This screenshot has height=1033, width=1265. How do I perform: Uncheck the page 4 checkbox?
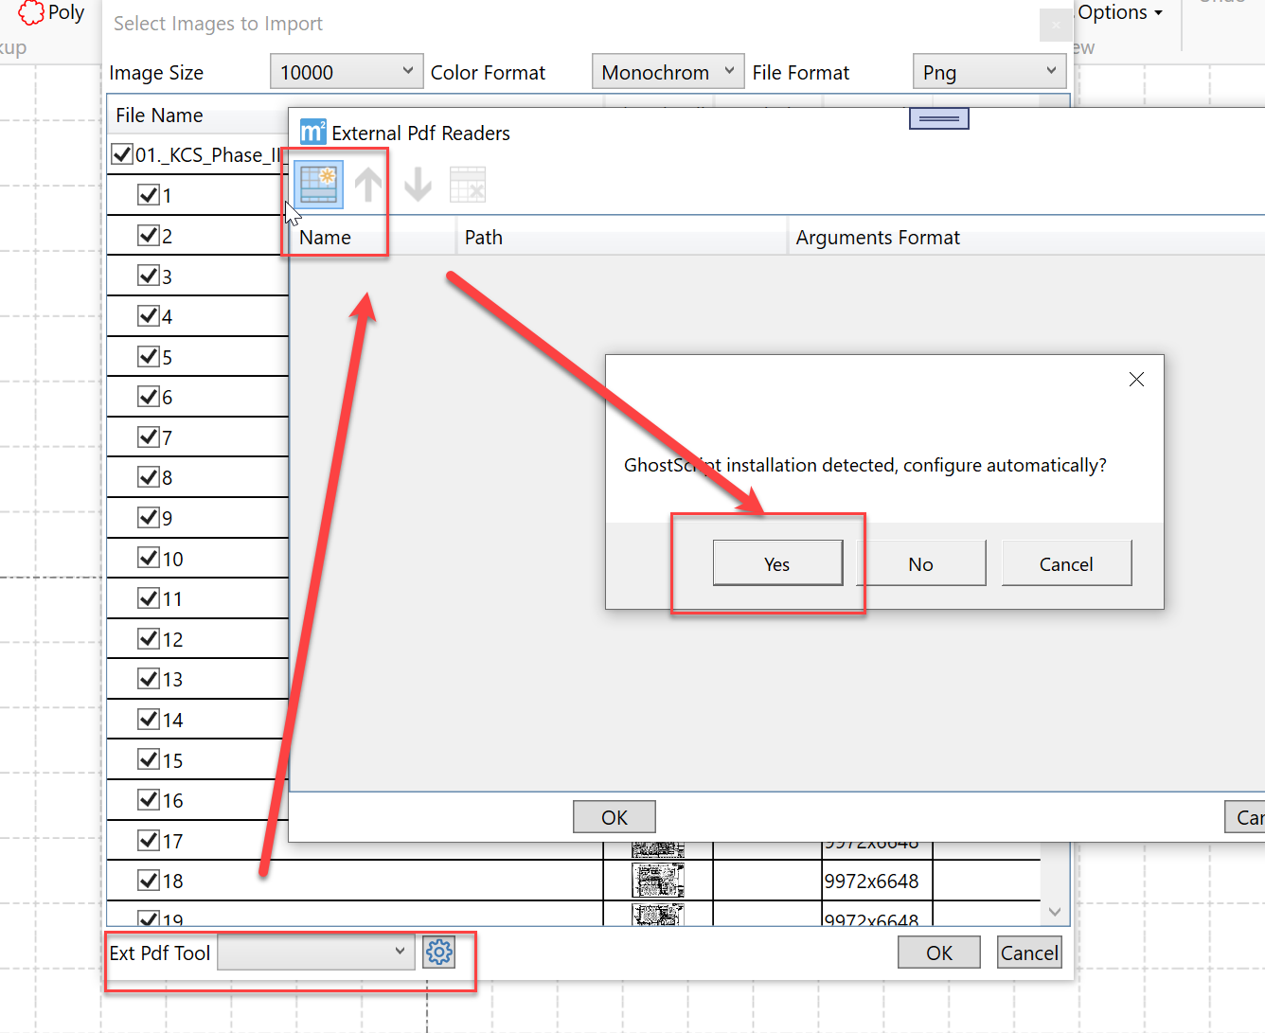149,315
